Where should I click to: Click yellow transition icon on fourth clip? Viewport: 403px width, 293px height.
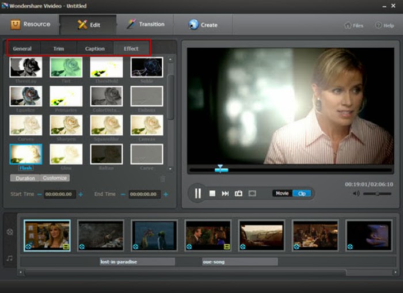pos(227,247)
